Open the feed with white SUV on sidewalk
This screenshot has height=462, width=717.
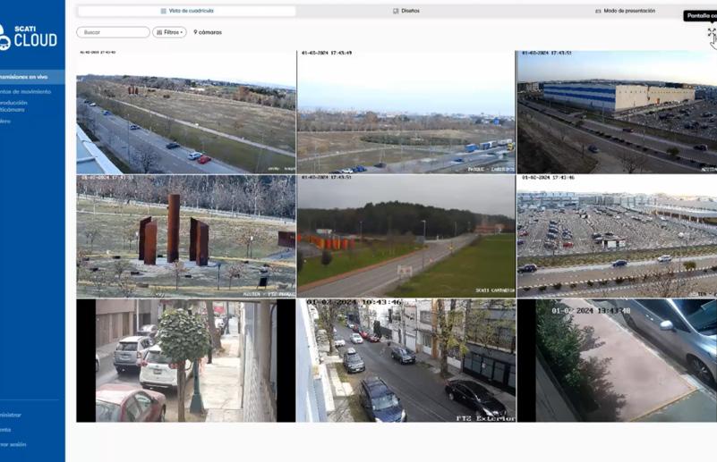(x=186, y=360)
